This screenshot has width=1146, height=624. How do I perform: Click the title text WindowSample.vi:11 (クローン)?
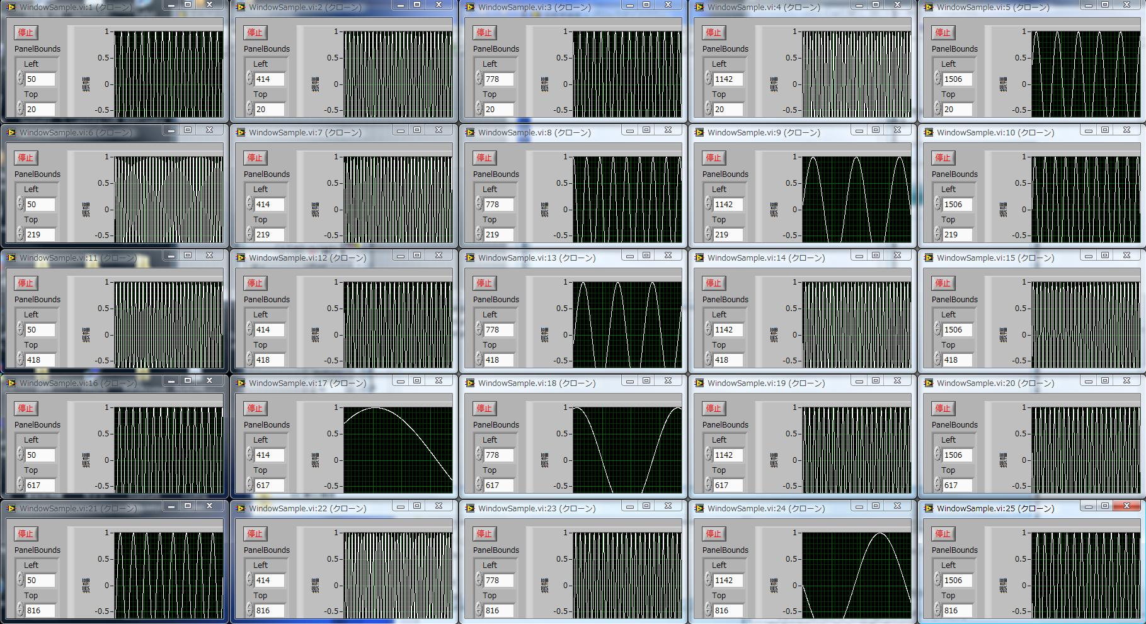tap(78, 258)
